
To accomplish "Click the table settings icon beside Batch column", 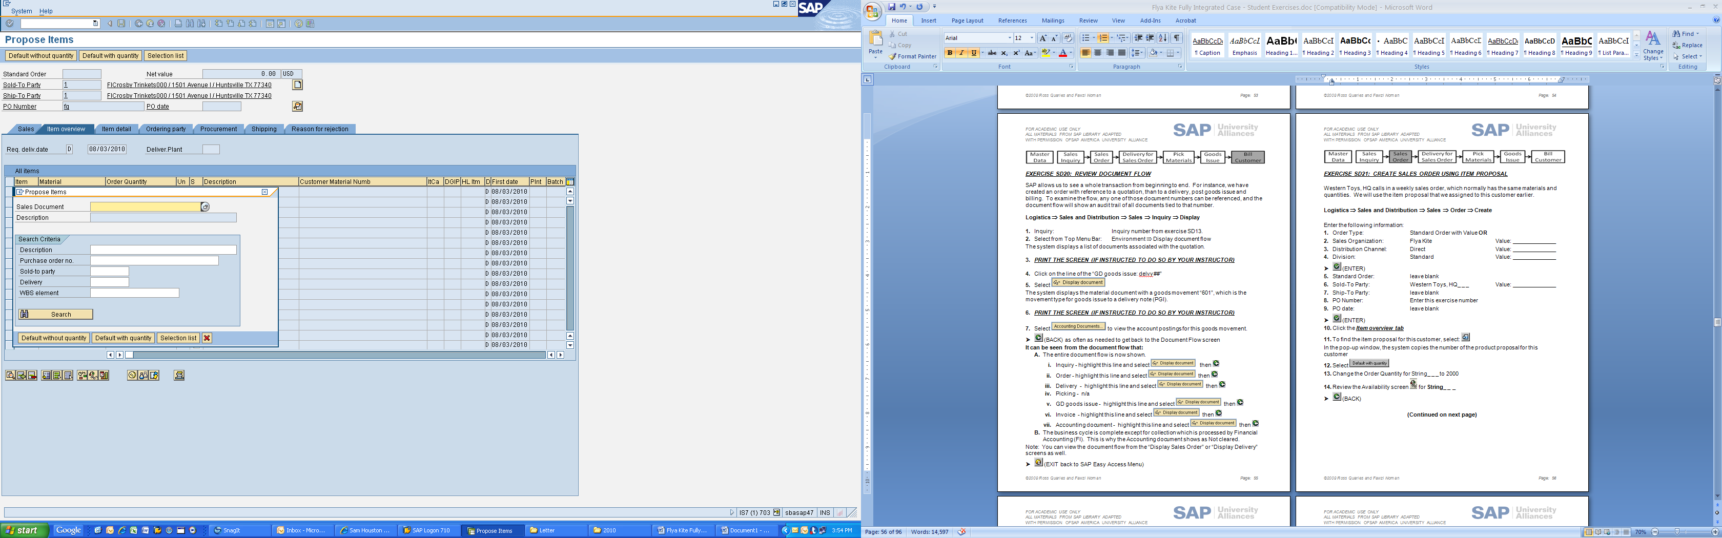I will pyautogui.click(x=570, y=182).
